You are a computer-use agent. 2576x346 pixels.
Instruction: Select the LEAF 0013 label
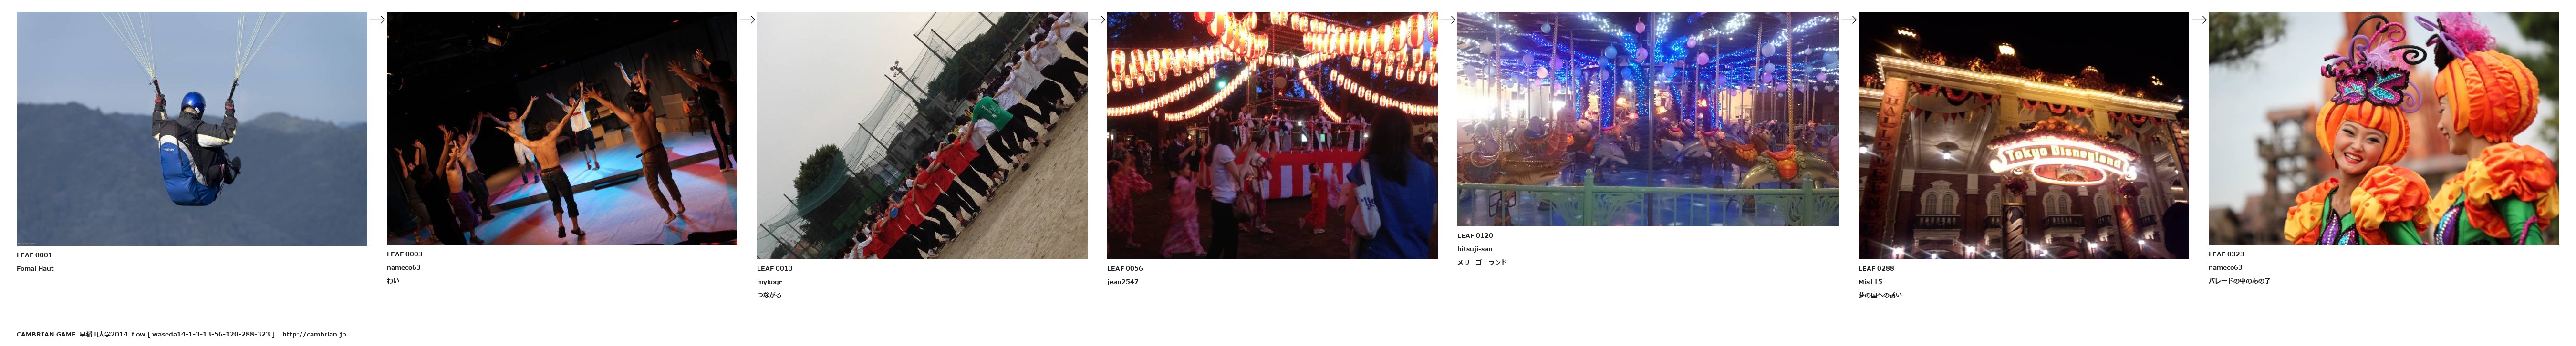pos(775,268)
